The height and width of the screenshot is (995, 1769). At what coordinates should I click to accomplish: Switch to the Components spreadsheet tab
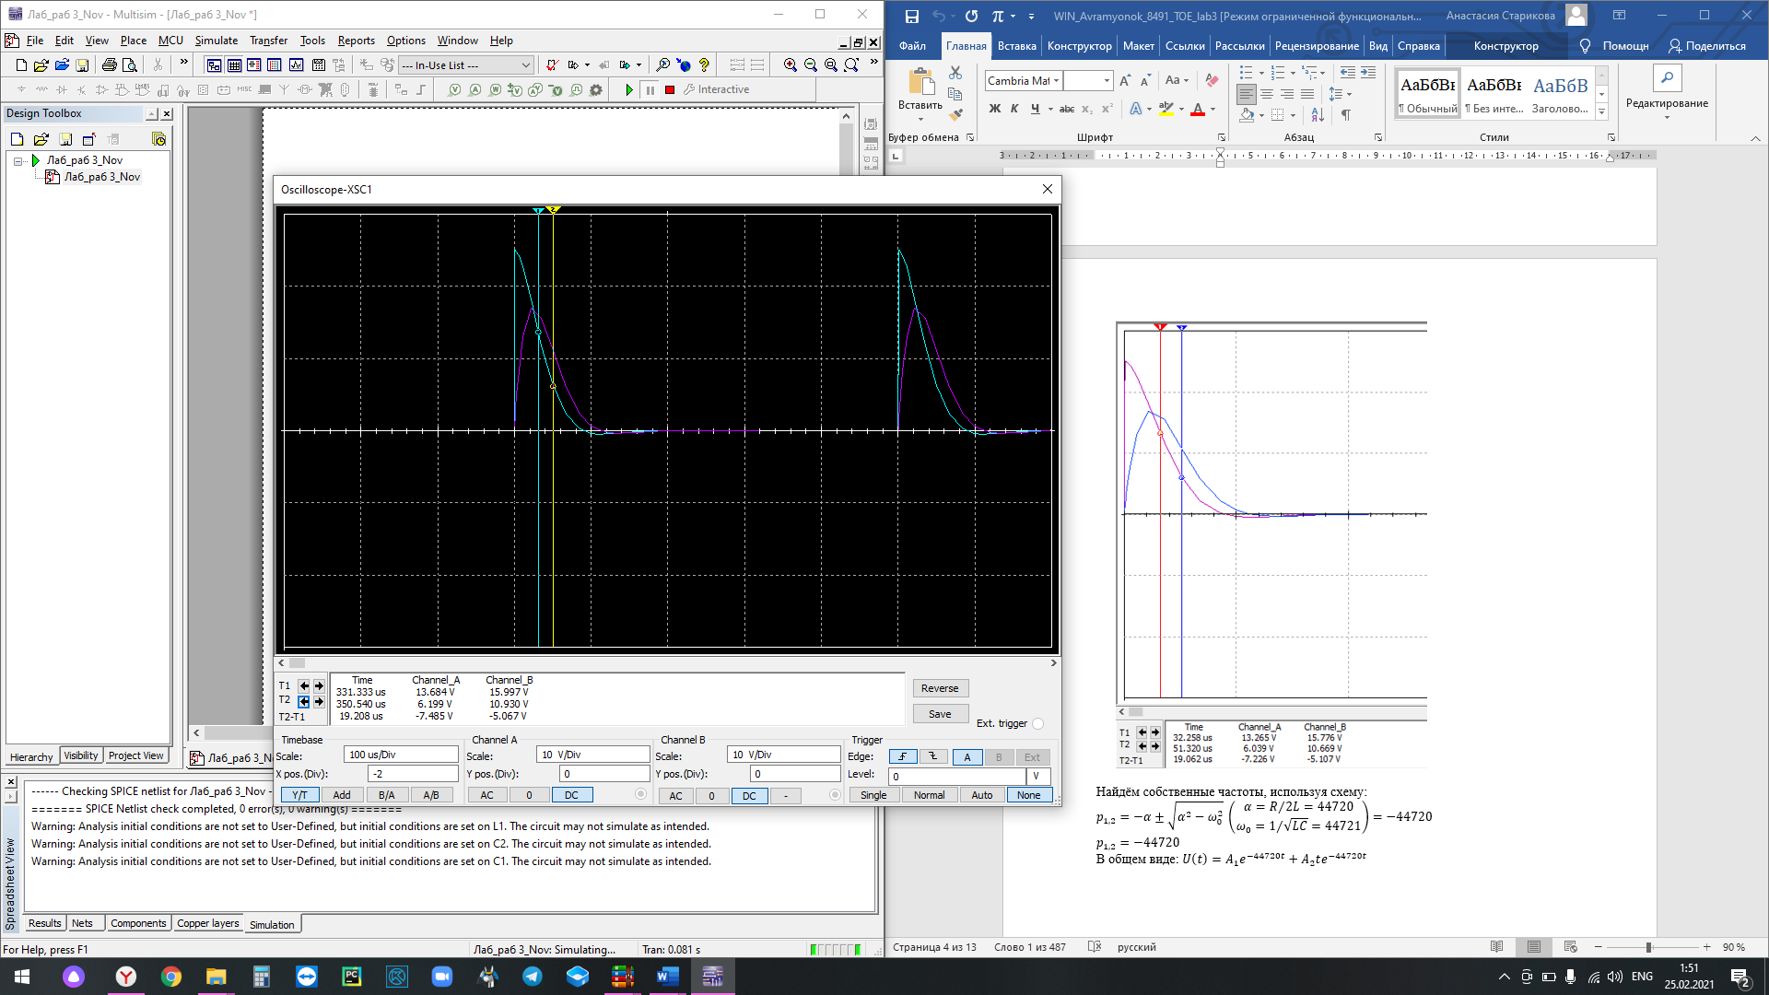[138, 923]
